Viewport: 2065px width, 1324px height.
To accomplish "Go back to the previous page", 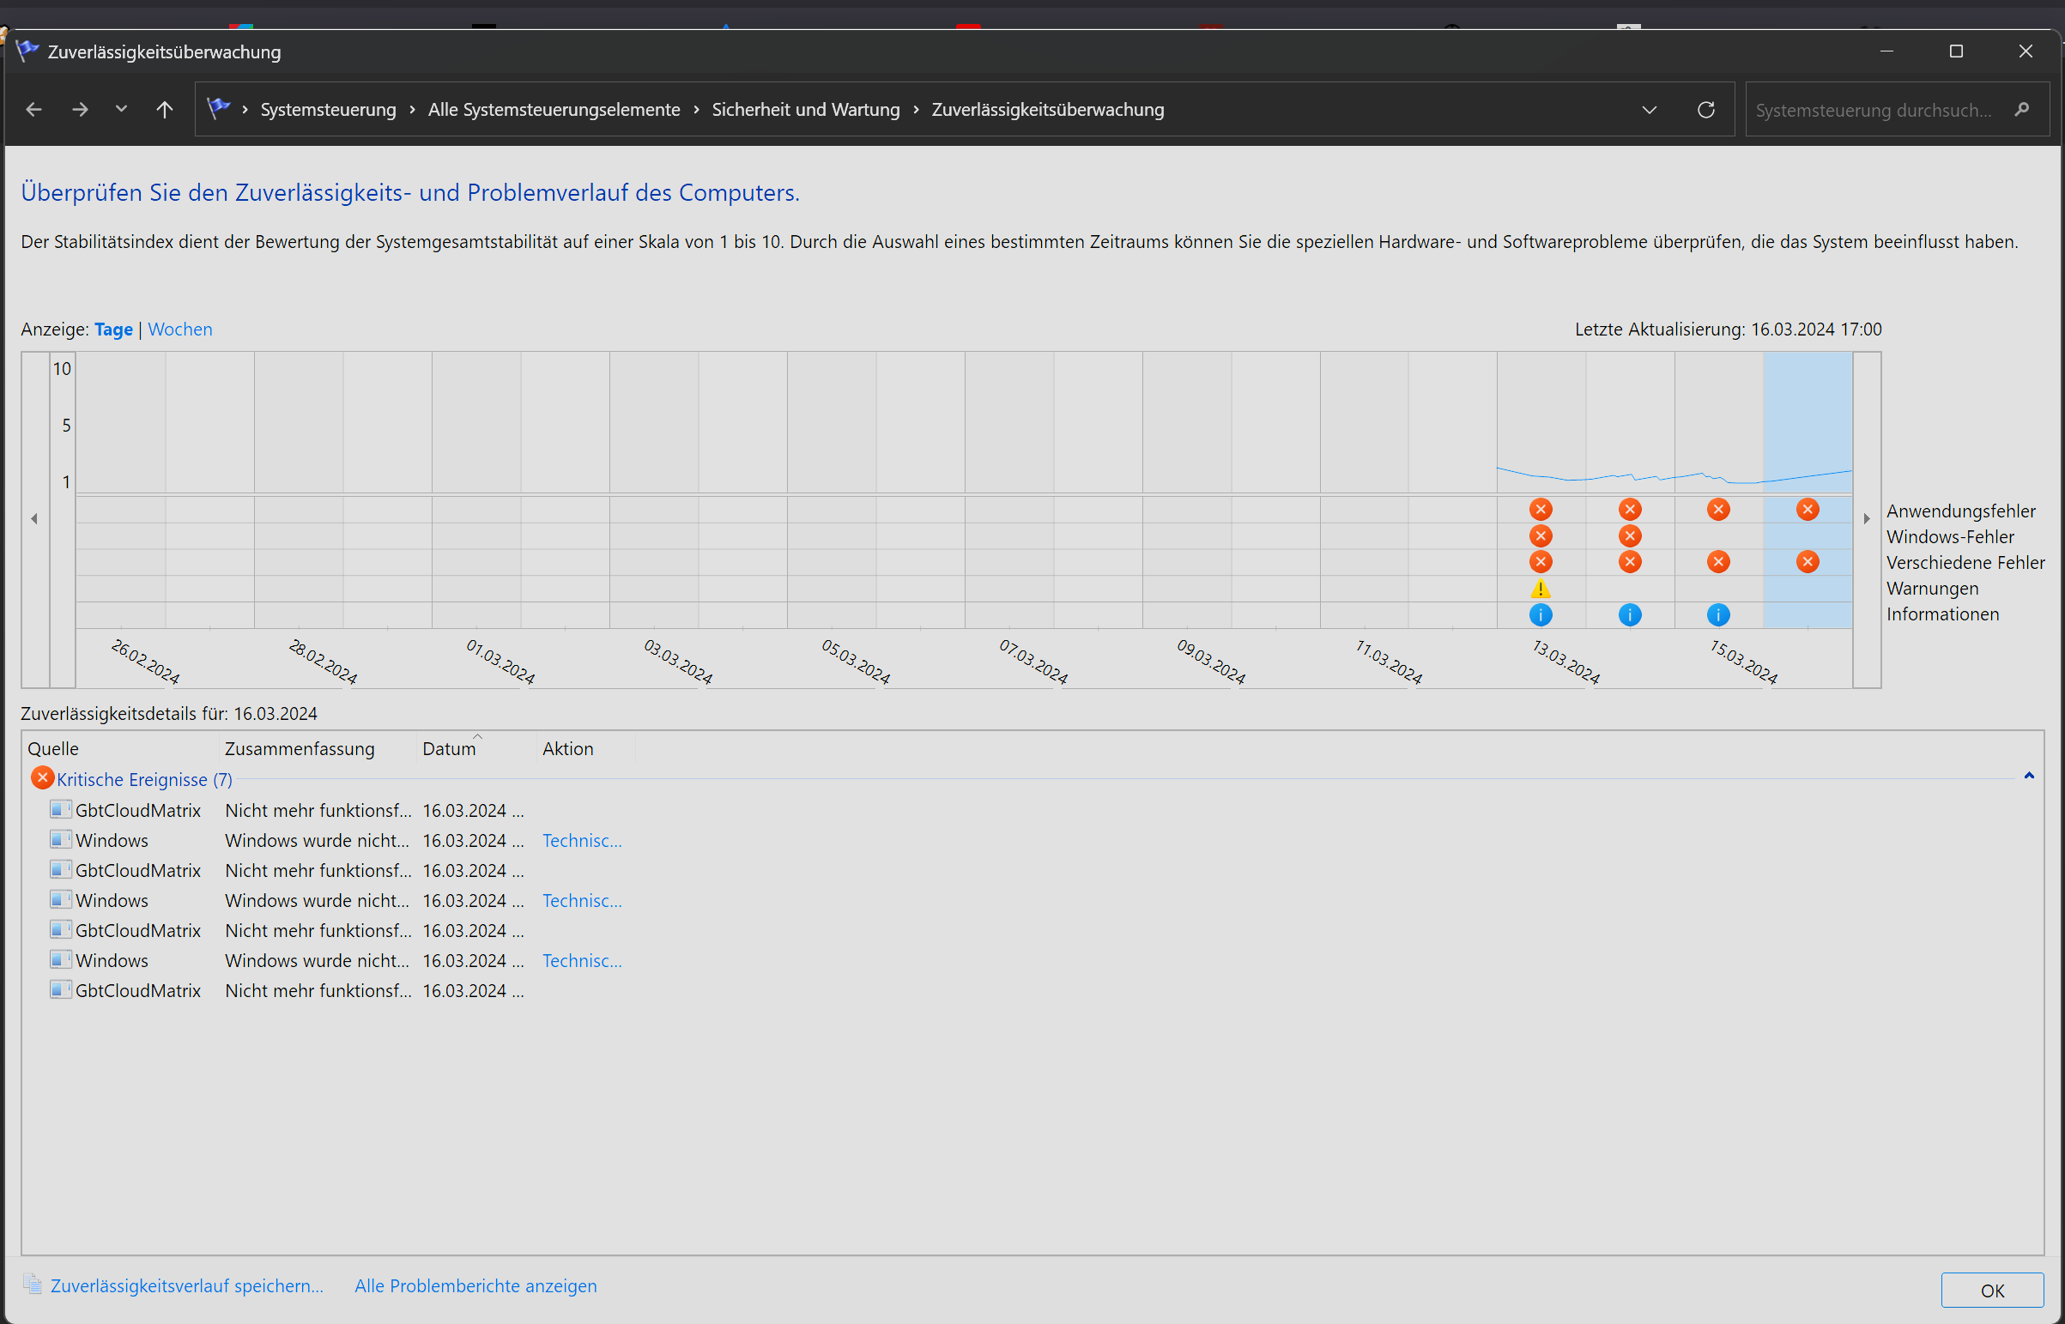I will [x=34, y=110].
